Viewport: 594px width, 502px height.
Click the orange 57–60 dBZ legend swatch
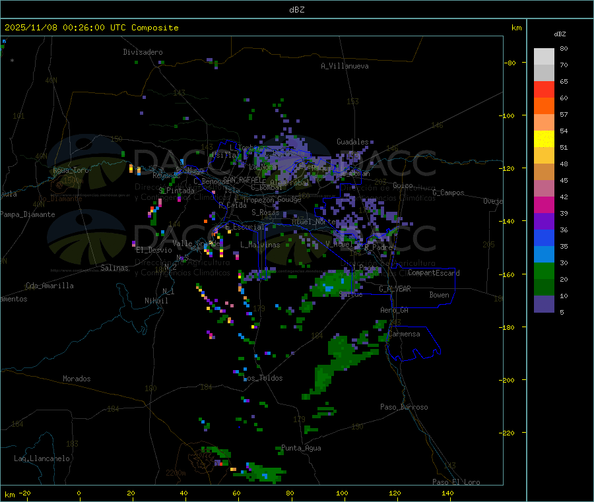544,106
